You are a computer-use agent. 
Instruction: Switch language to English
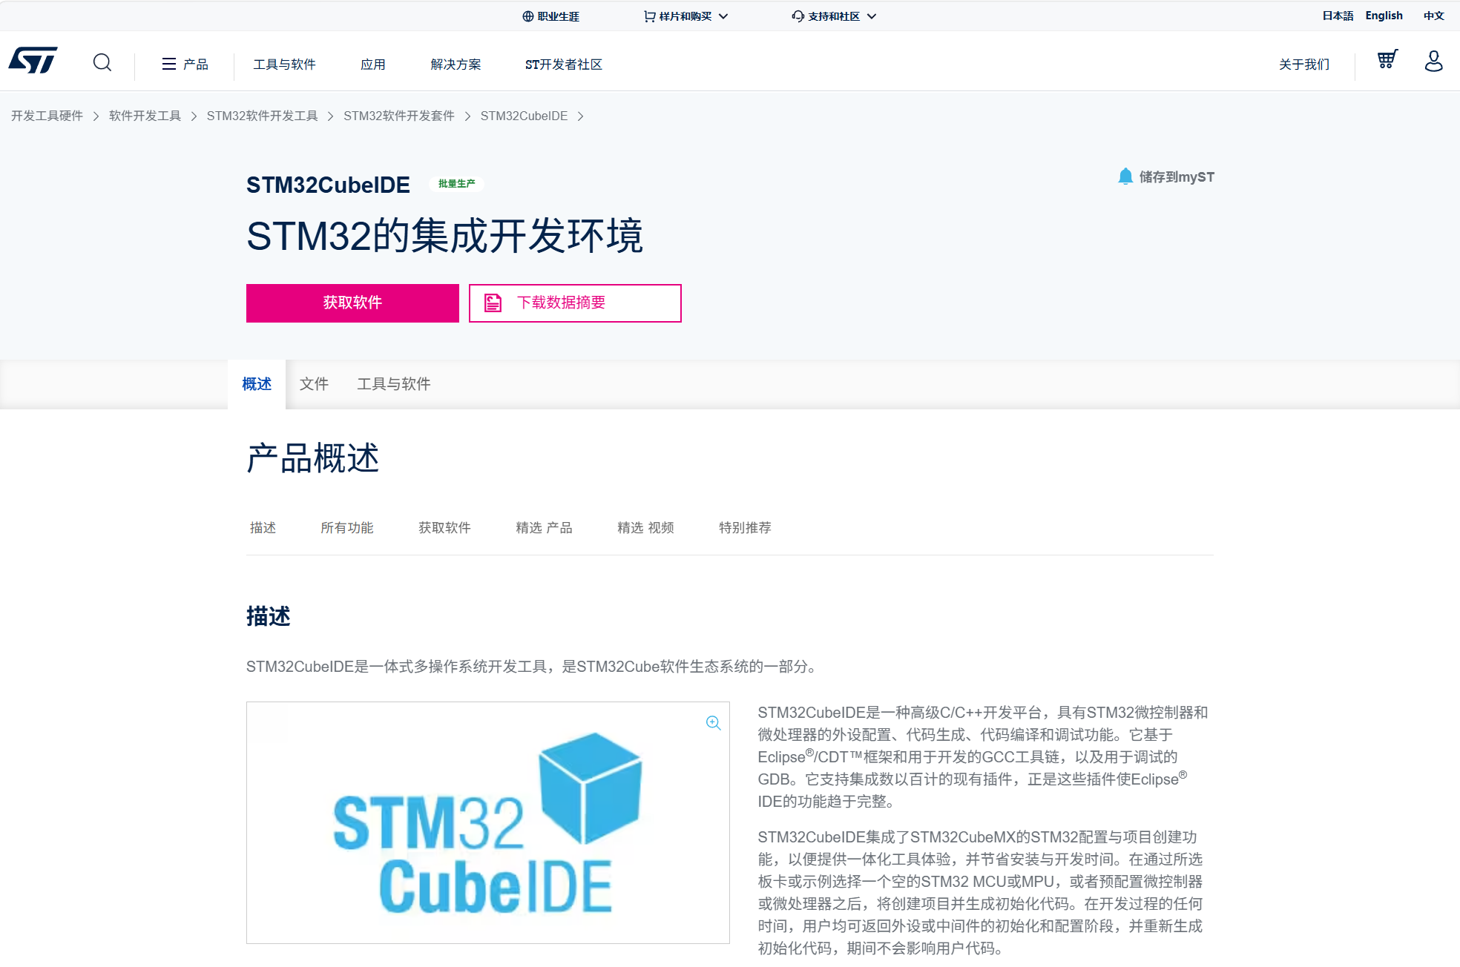pyautogui.click(x=1384, y=16)
